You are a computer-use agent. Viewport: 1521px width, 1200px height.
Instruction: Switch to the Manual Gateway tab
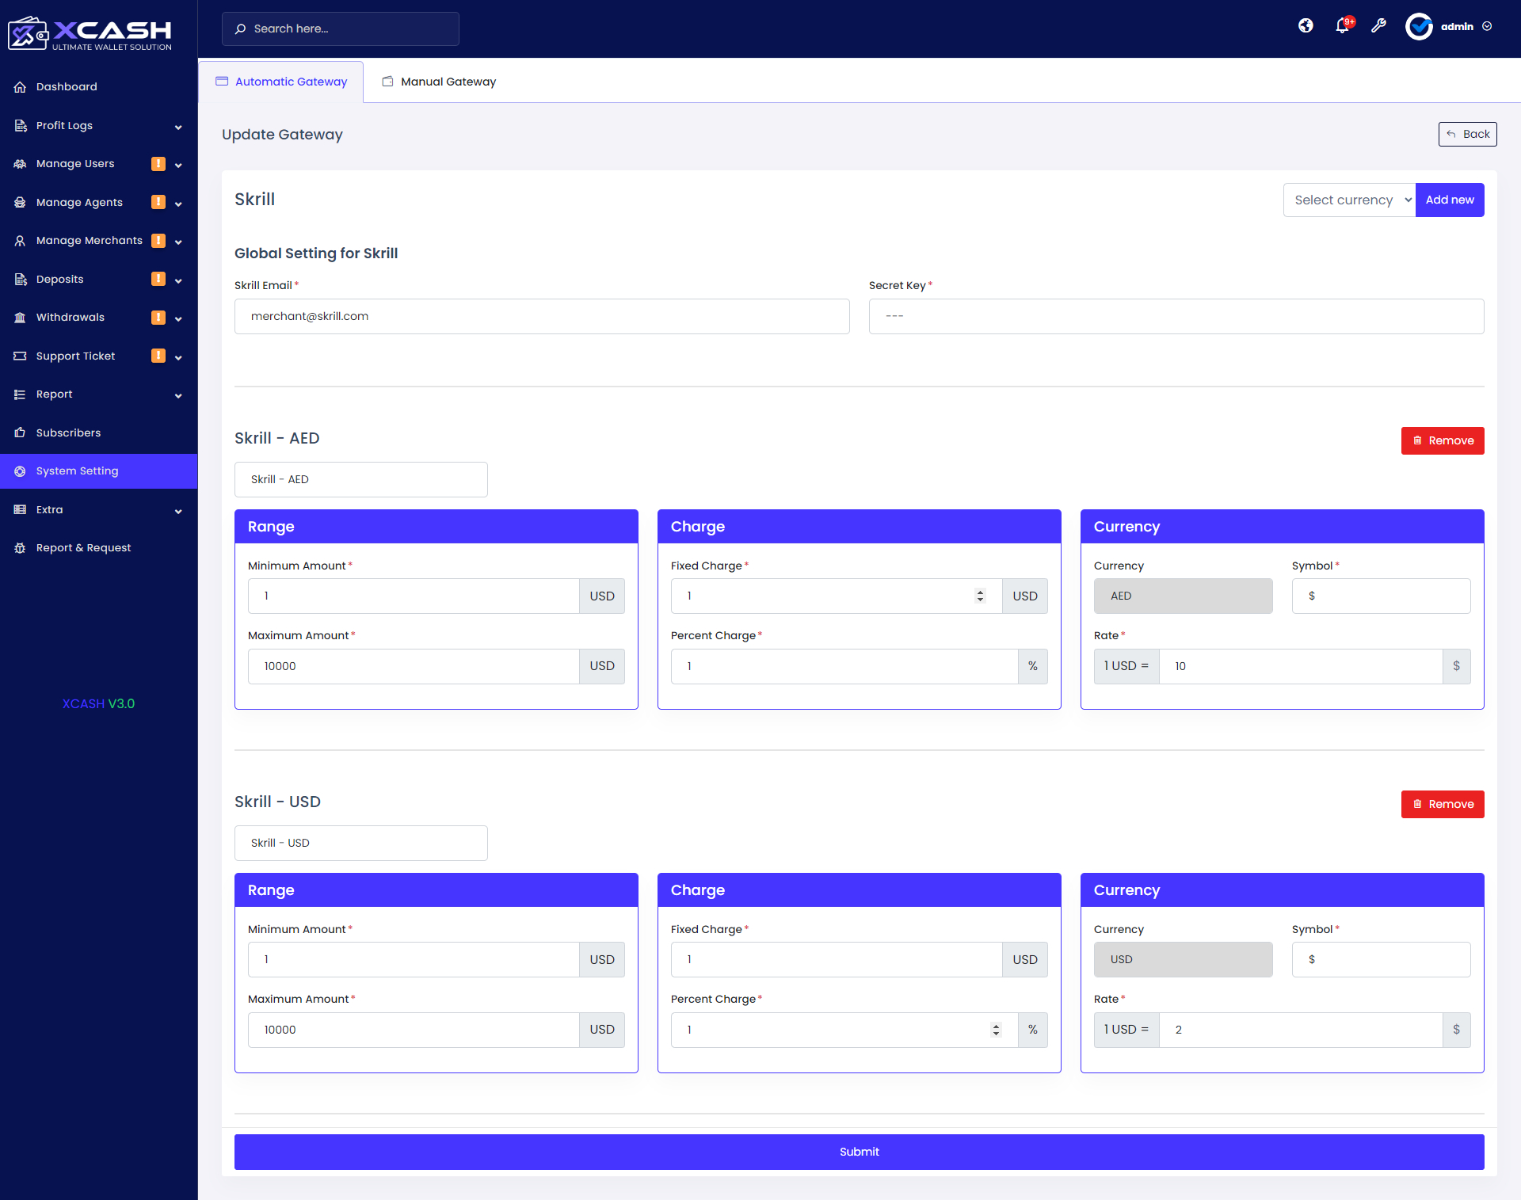tap(440, 82)
